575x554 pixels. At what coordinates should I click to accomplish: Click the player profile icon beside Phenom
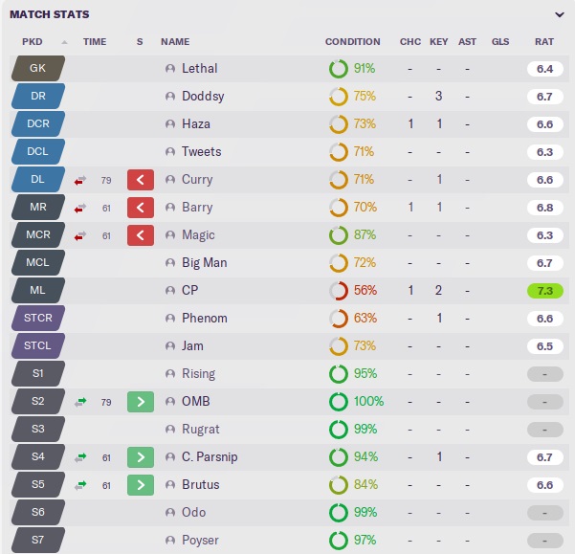click(x=170, y=319)
